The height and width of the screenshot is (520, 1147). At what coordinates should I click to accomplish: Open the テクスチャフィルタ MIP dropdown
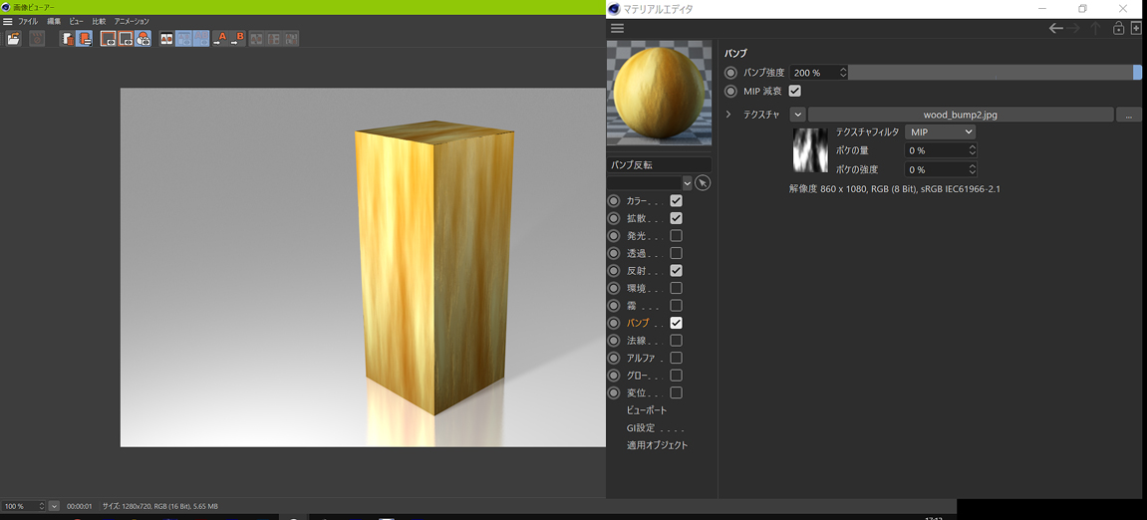click(x=940, y=131)
